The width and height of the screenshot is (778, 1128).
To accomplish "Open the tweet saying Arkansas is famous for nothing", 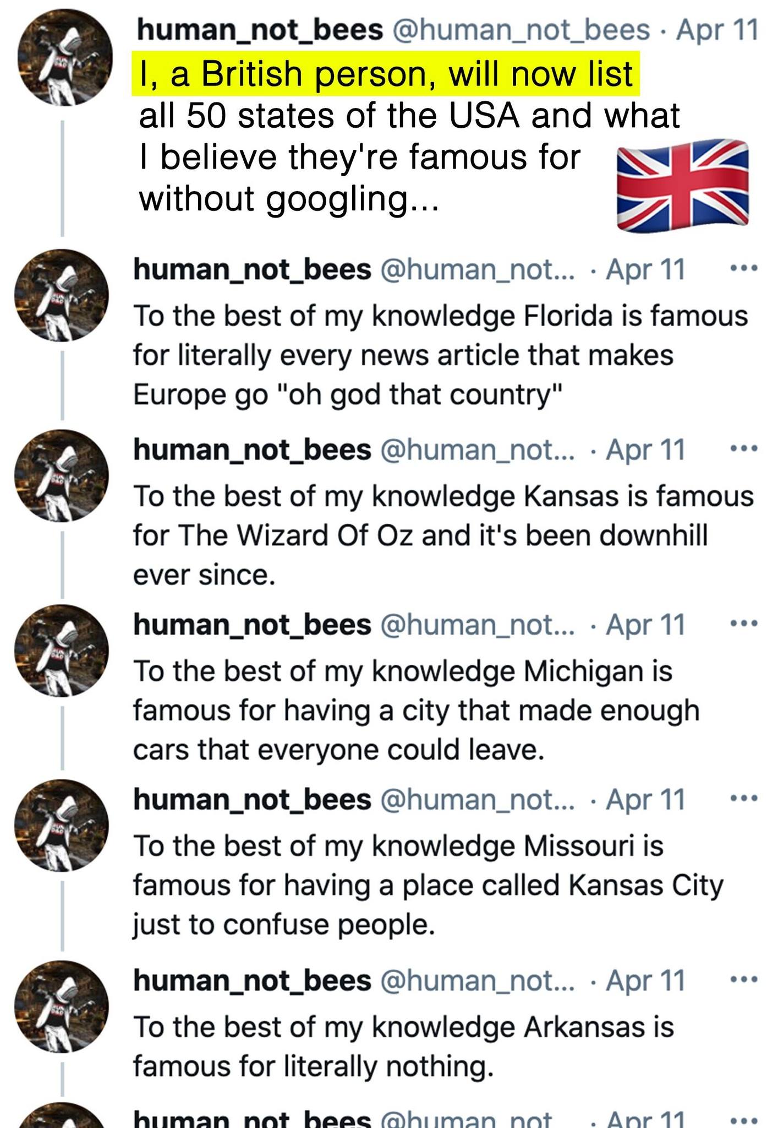I will coord(403,1047).
